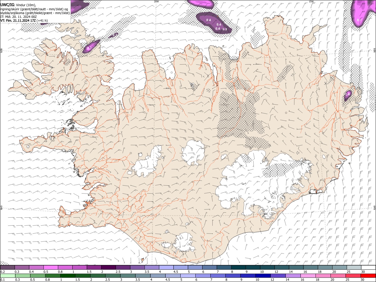
Task: Select the darkest green 1 mm rain swatch
Action: tap(68, 276)
